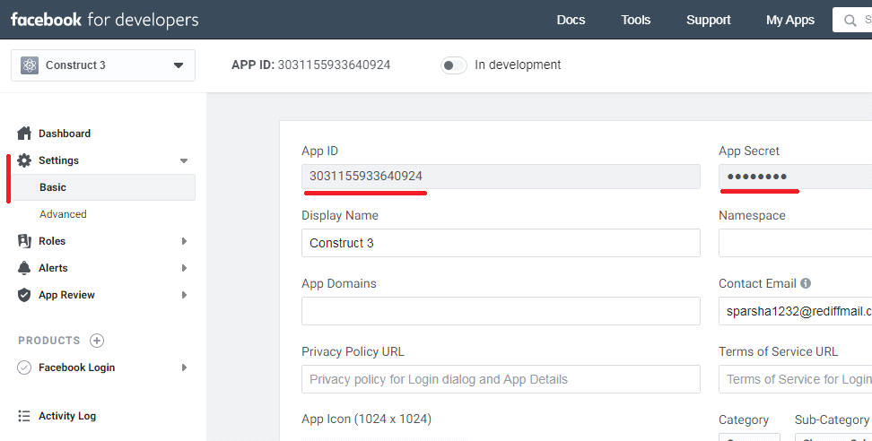Image resolution: width=872 pixels, height=441 pixels.
Task: Click the Alerts bell icon
Action: 24,268
